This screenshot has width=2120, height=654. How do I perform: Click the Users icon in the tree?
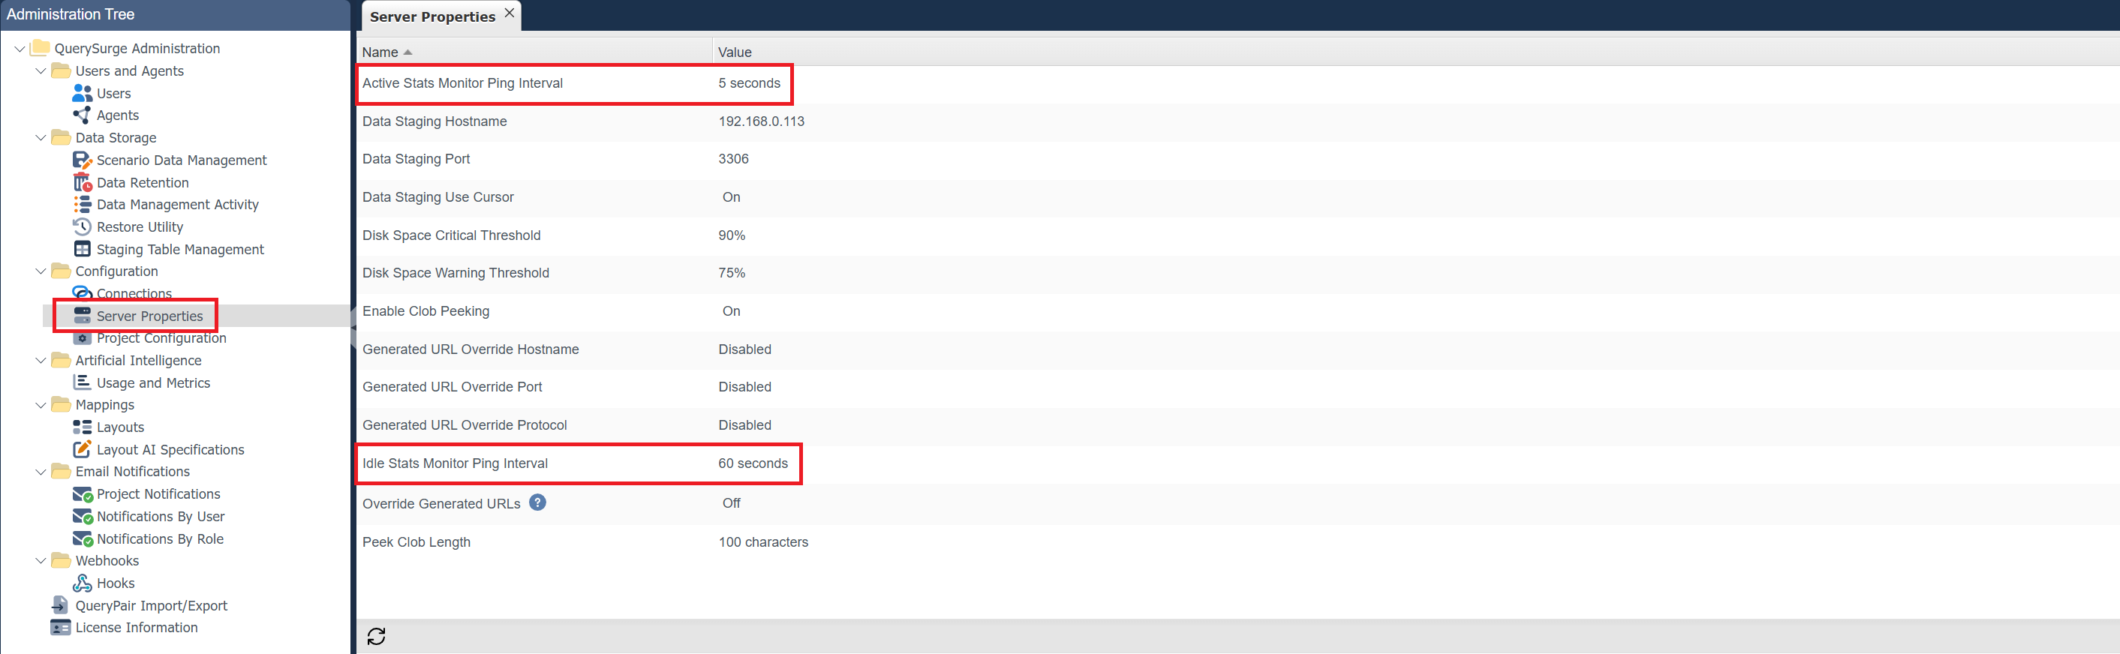point(83,93)
